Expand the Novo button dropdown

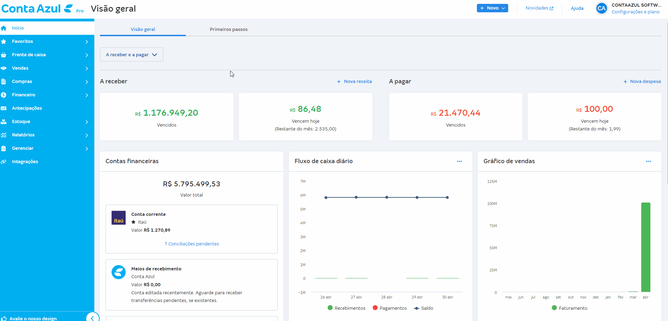pyautogui.click(x=492, y=8)
